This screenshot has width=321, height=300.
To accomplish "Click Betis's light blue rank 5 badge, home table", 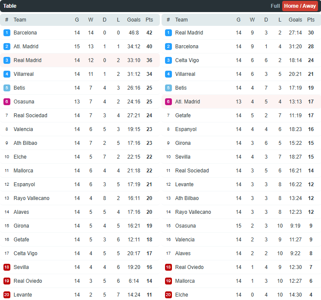I will 7,88.
